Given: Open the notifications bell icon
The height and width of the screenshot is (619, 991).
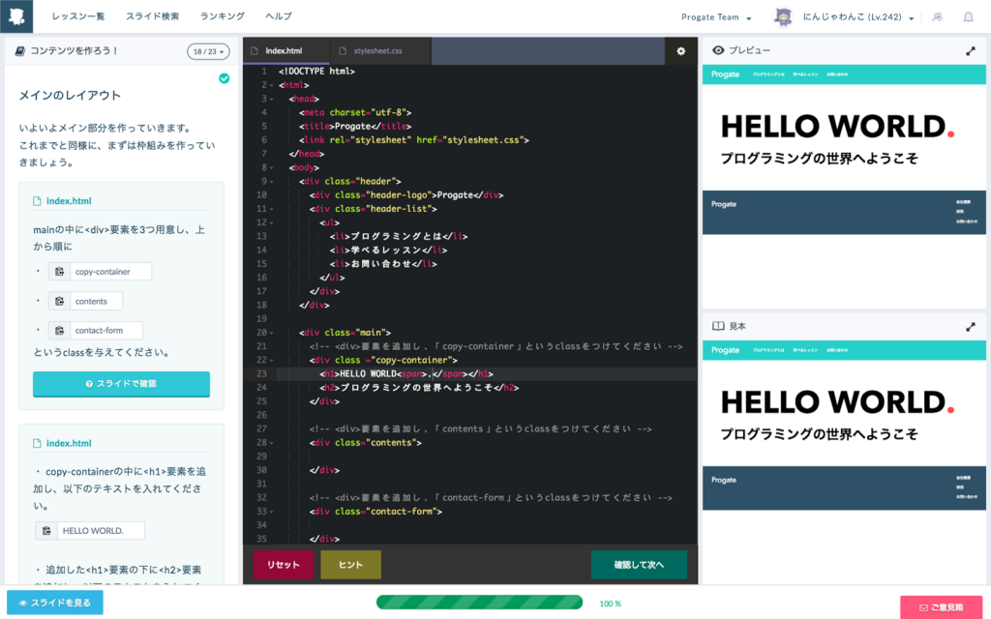Looking at the screenshot, I should (x=968, y=17).
